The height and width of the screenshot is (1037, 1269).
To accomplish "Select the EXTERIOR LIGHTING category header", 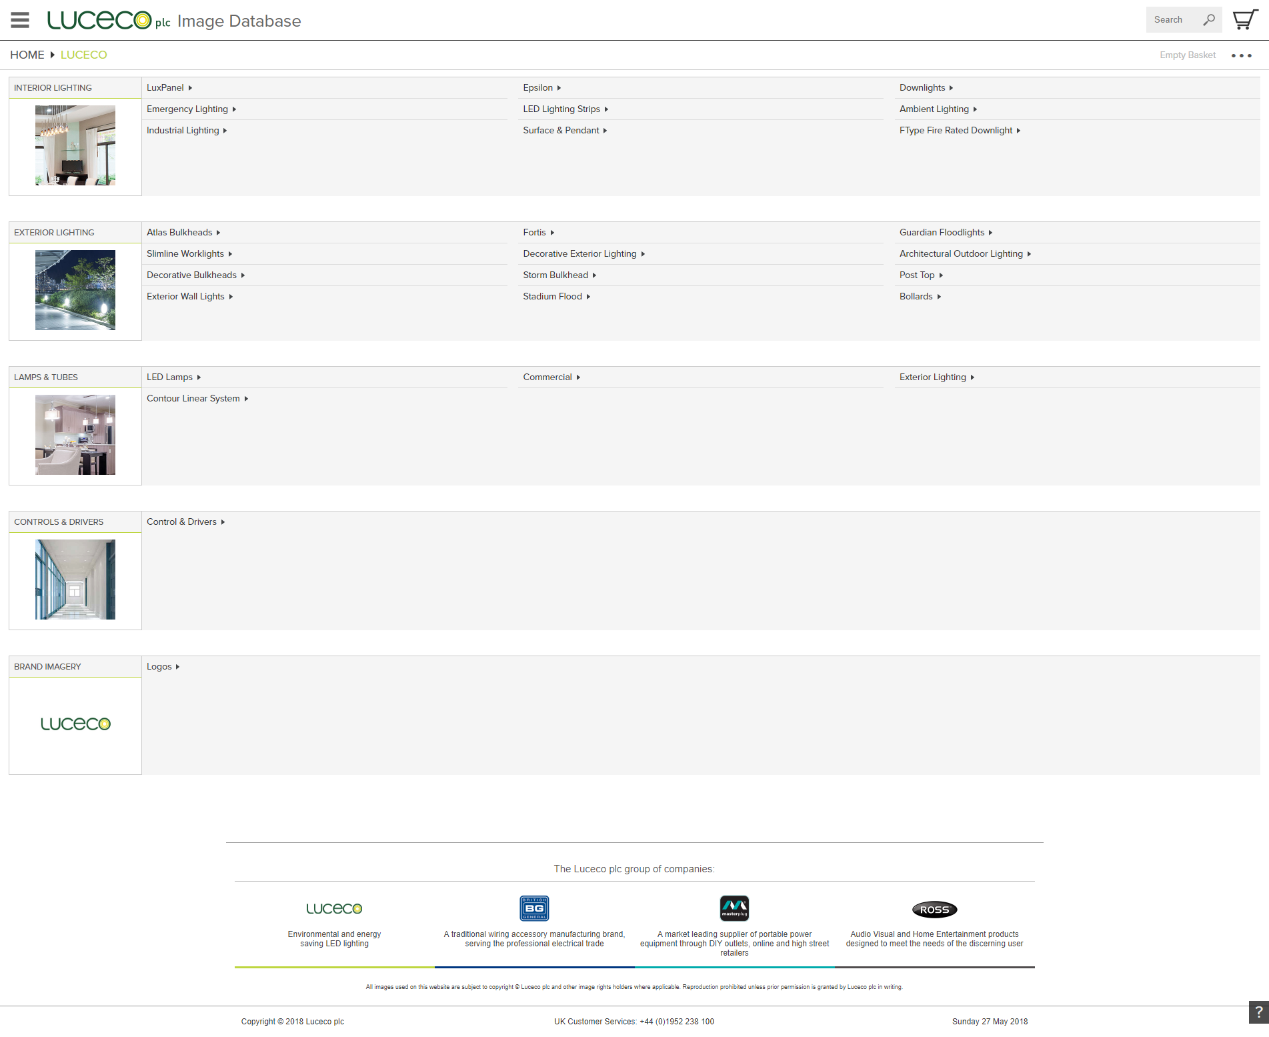I will (x=75, y=233).
